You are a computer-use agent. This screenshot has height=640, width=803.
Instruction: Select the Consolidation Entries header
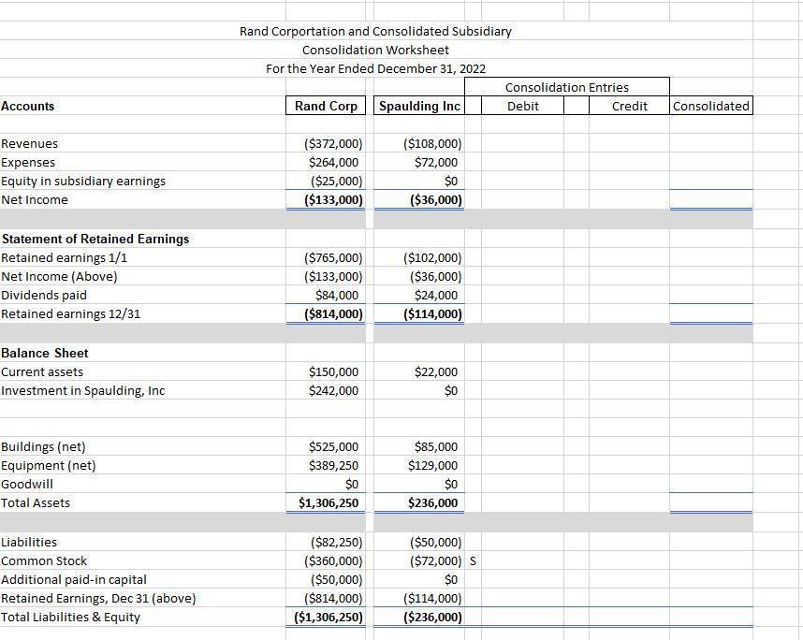click(567, 87)
